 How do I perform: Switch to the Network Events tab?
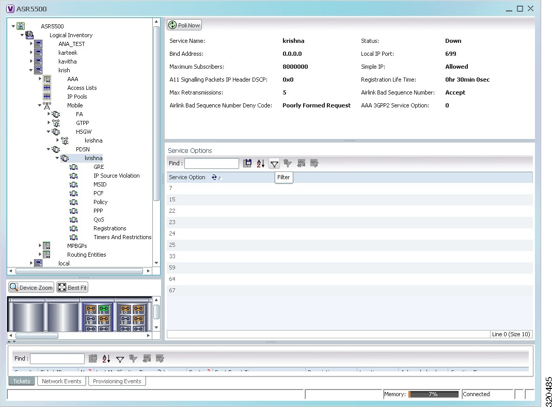coord(61,381)
